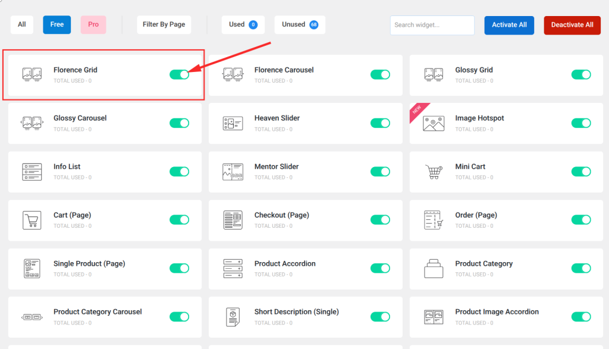Click the Image Hotspot picture icon
The width and height of the screenshot is (609, 349).
(x=433, y=123)
